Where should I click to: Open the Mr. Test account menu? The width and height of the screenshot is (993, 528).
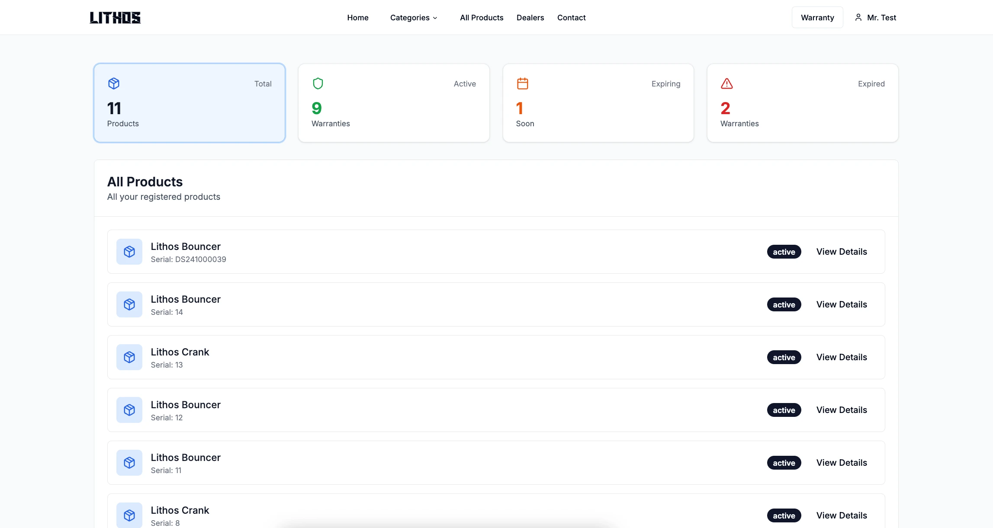875,17
